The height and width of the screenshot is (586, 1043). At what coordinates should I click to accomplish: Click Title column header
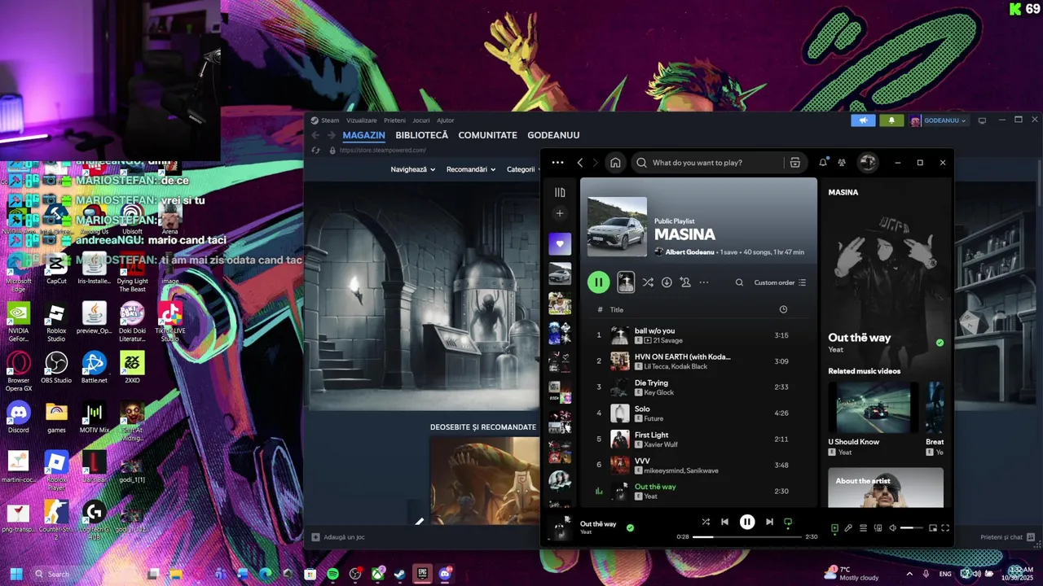click(x=617, y=310)
